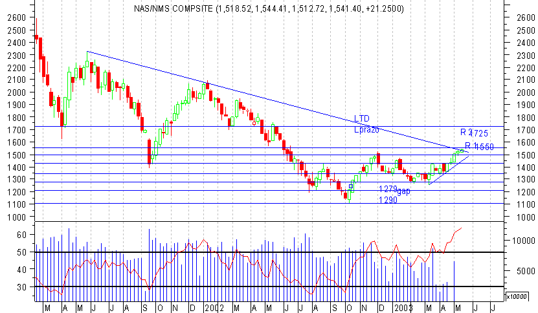The image size is (538, 313).
Task: Click 1200 on the right price axis
Action: pyautogui.click(x=526, y=192)
